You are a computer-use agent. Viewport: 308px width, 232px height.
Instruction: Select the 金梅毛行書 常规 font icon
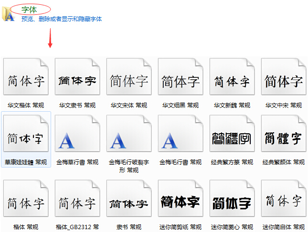pos(181,133)
